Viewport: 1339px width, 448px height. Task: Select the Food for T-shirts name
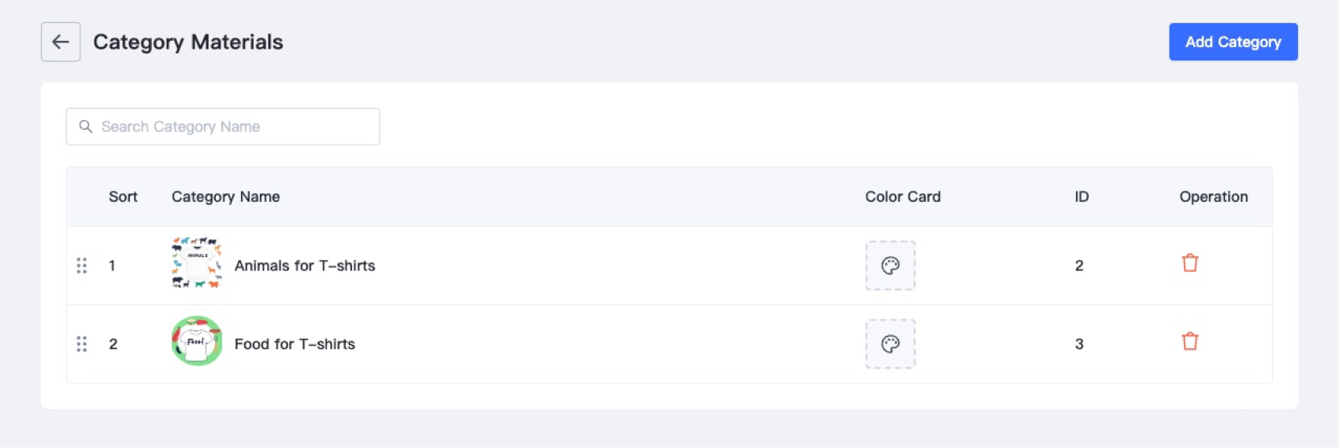295,344
